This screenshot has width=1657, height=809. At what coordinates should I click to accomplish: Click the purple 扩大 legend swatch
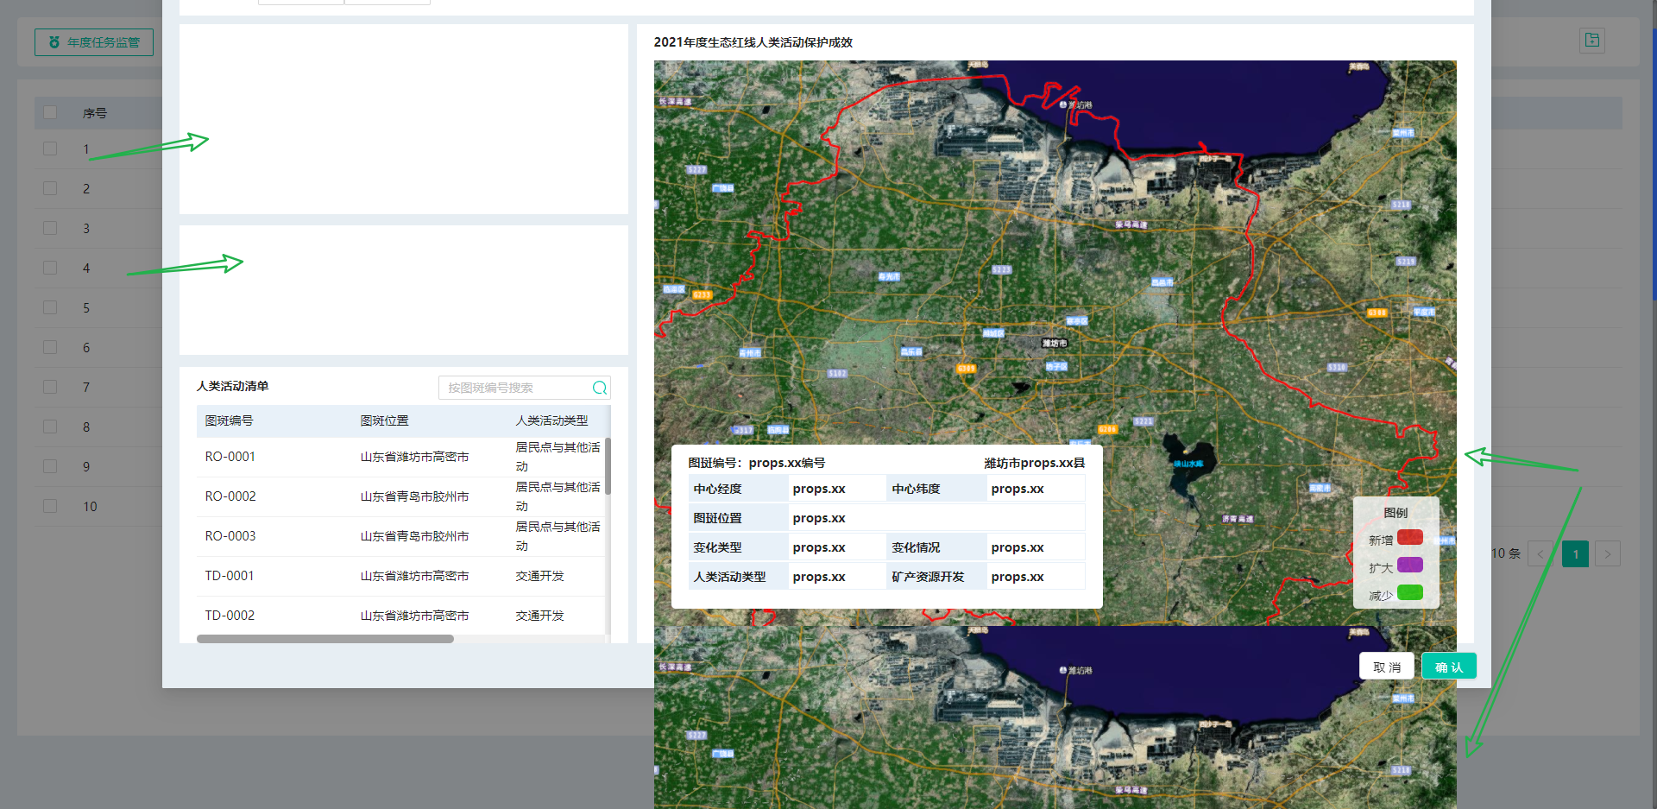[1410, 565]
